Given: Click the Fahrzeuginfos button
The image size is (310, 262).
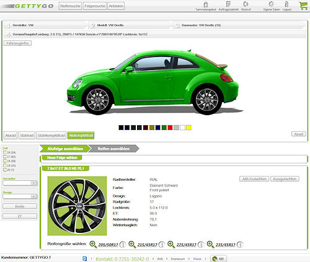Looking at the screenshot, I should tap(17, 43).
